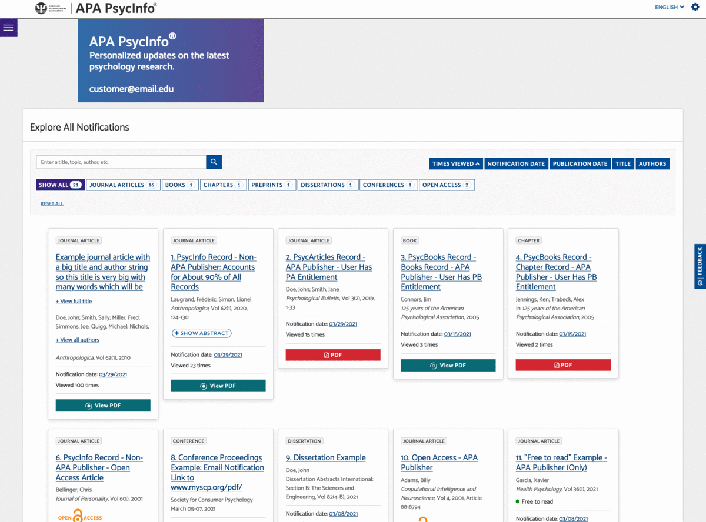Click notification date 03/08/2021 on dissertation card

(343, 514)
